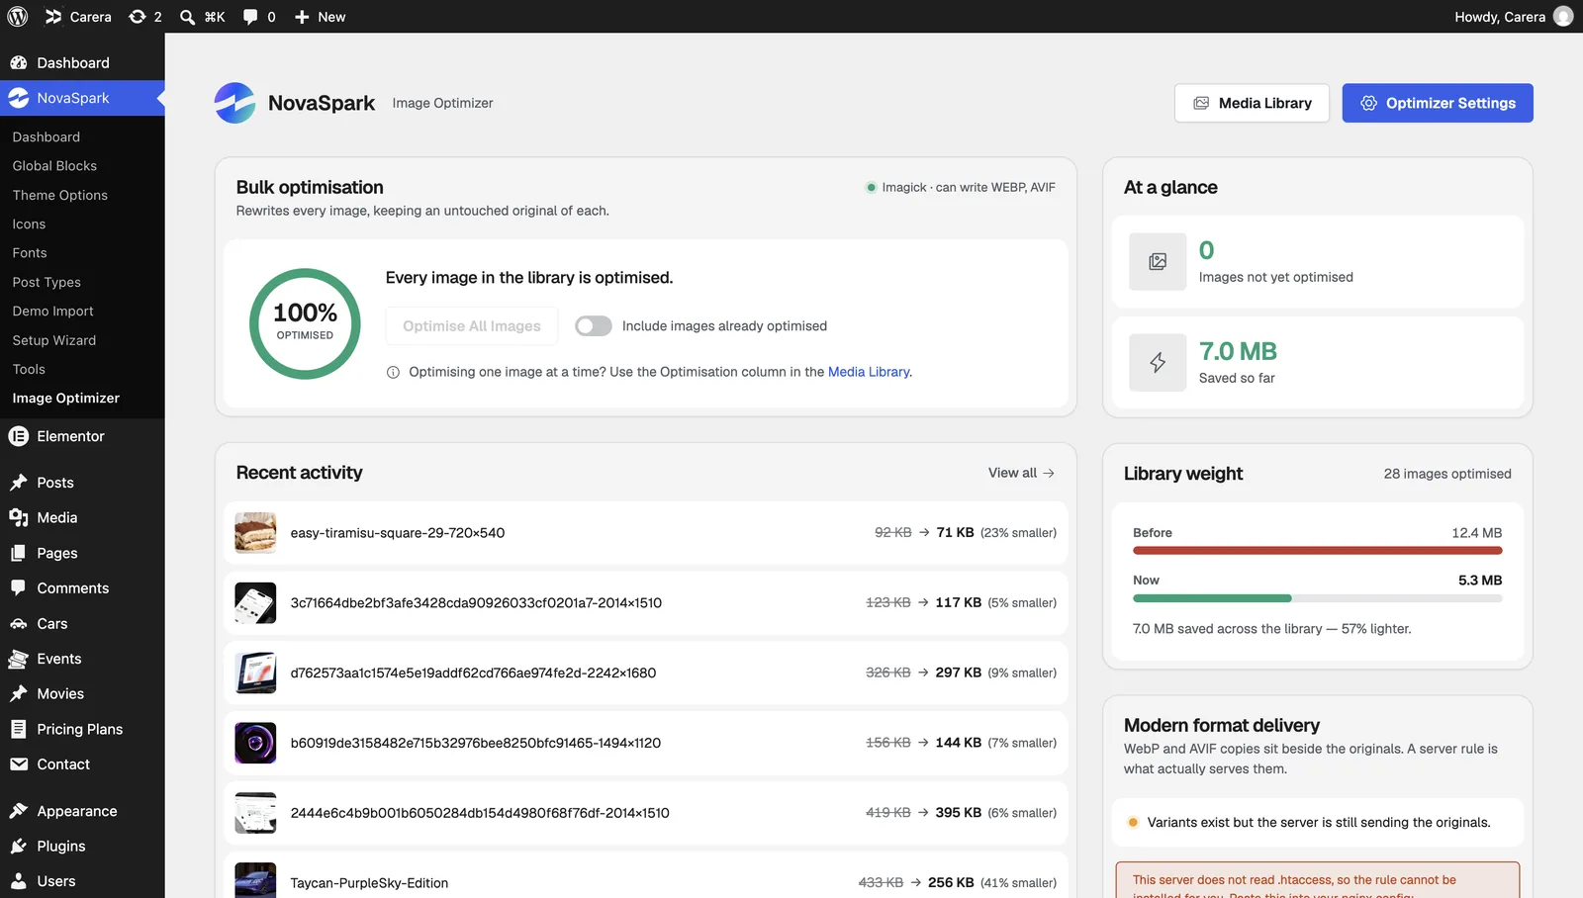Viewport: 1583px width, 898px height.
Task: Click the 7.0 MB saved value
Action: (1238, 351)
